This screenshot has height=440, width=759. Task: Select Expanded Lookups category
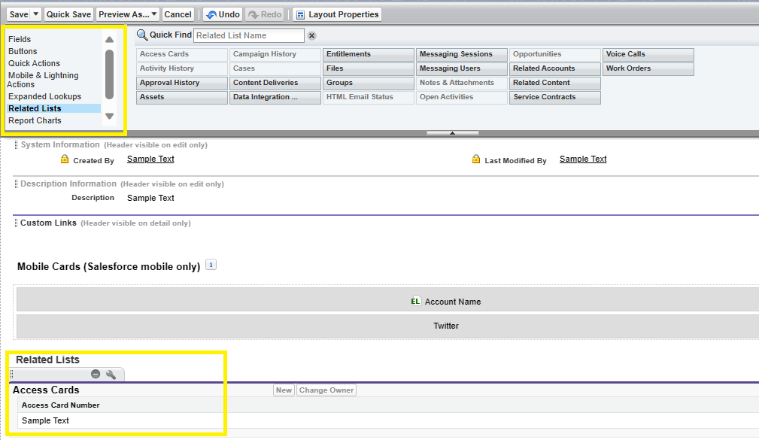pos(44,96)
